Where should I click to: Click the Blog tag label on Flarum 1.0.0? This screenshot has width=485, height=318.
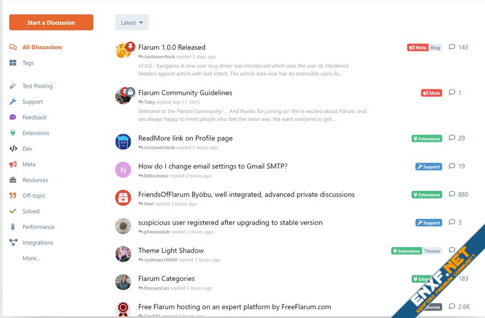435,47
